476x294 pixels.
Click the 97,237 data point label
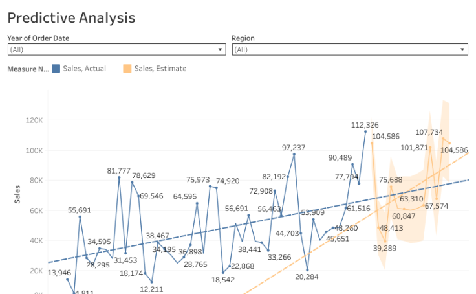click(x=294, y=148)
